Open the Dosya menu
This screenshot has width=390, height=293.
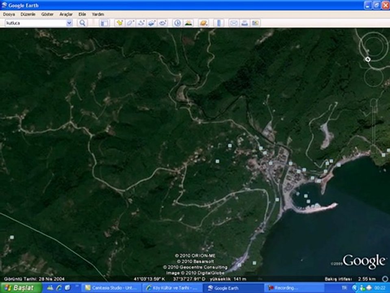click(9, 14)
